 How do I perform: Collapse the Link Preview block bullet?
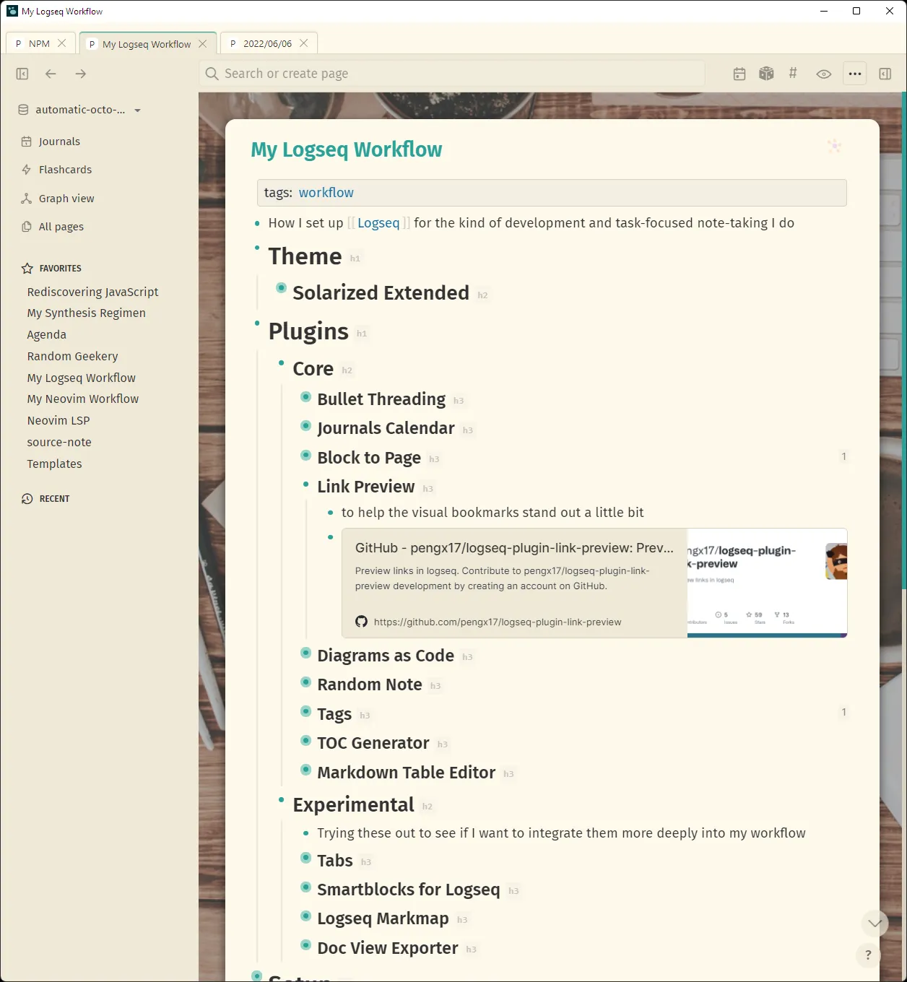click(306, 485)
